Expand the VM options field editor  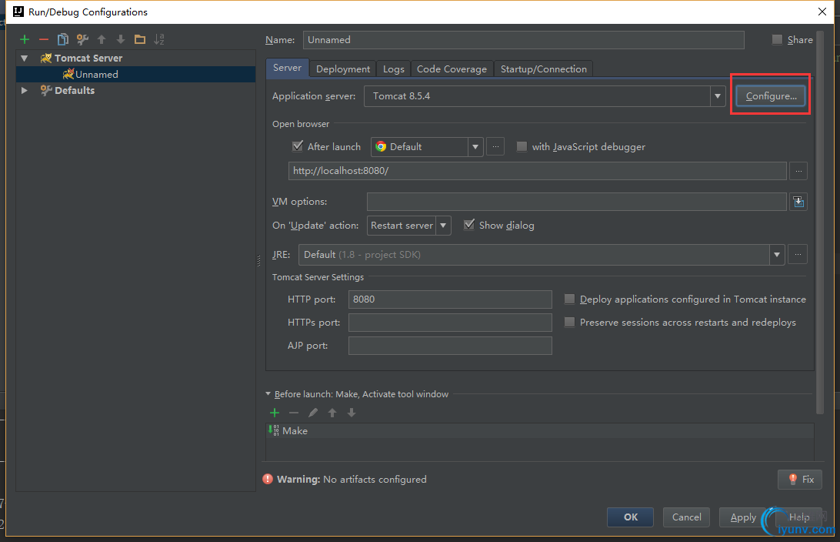pos(798,202)
